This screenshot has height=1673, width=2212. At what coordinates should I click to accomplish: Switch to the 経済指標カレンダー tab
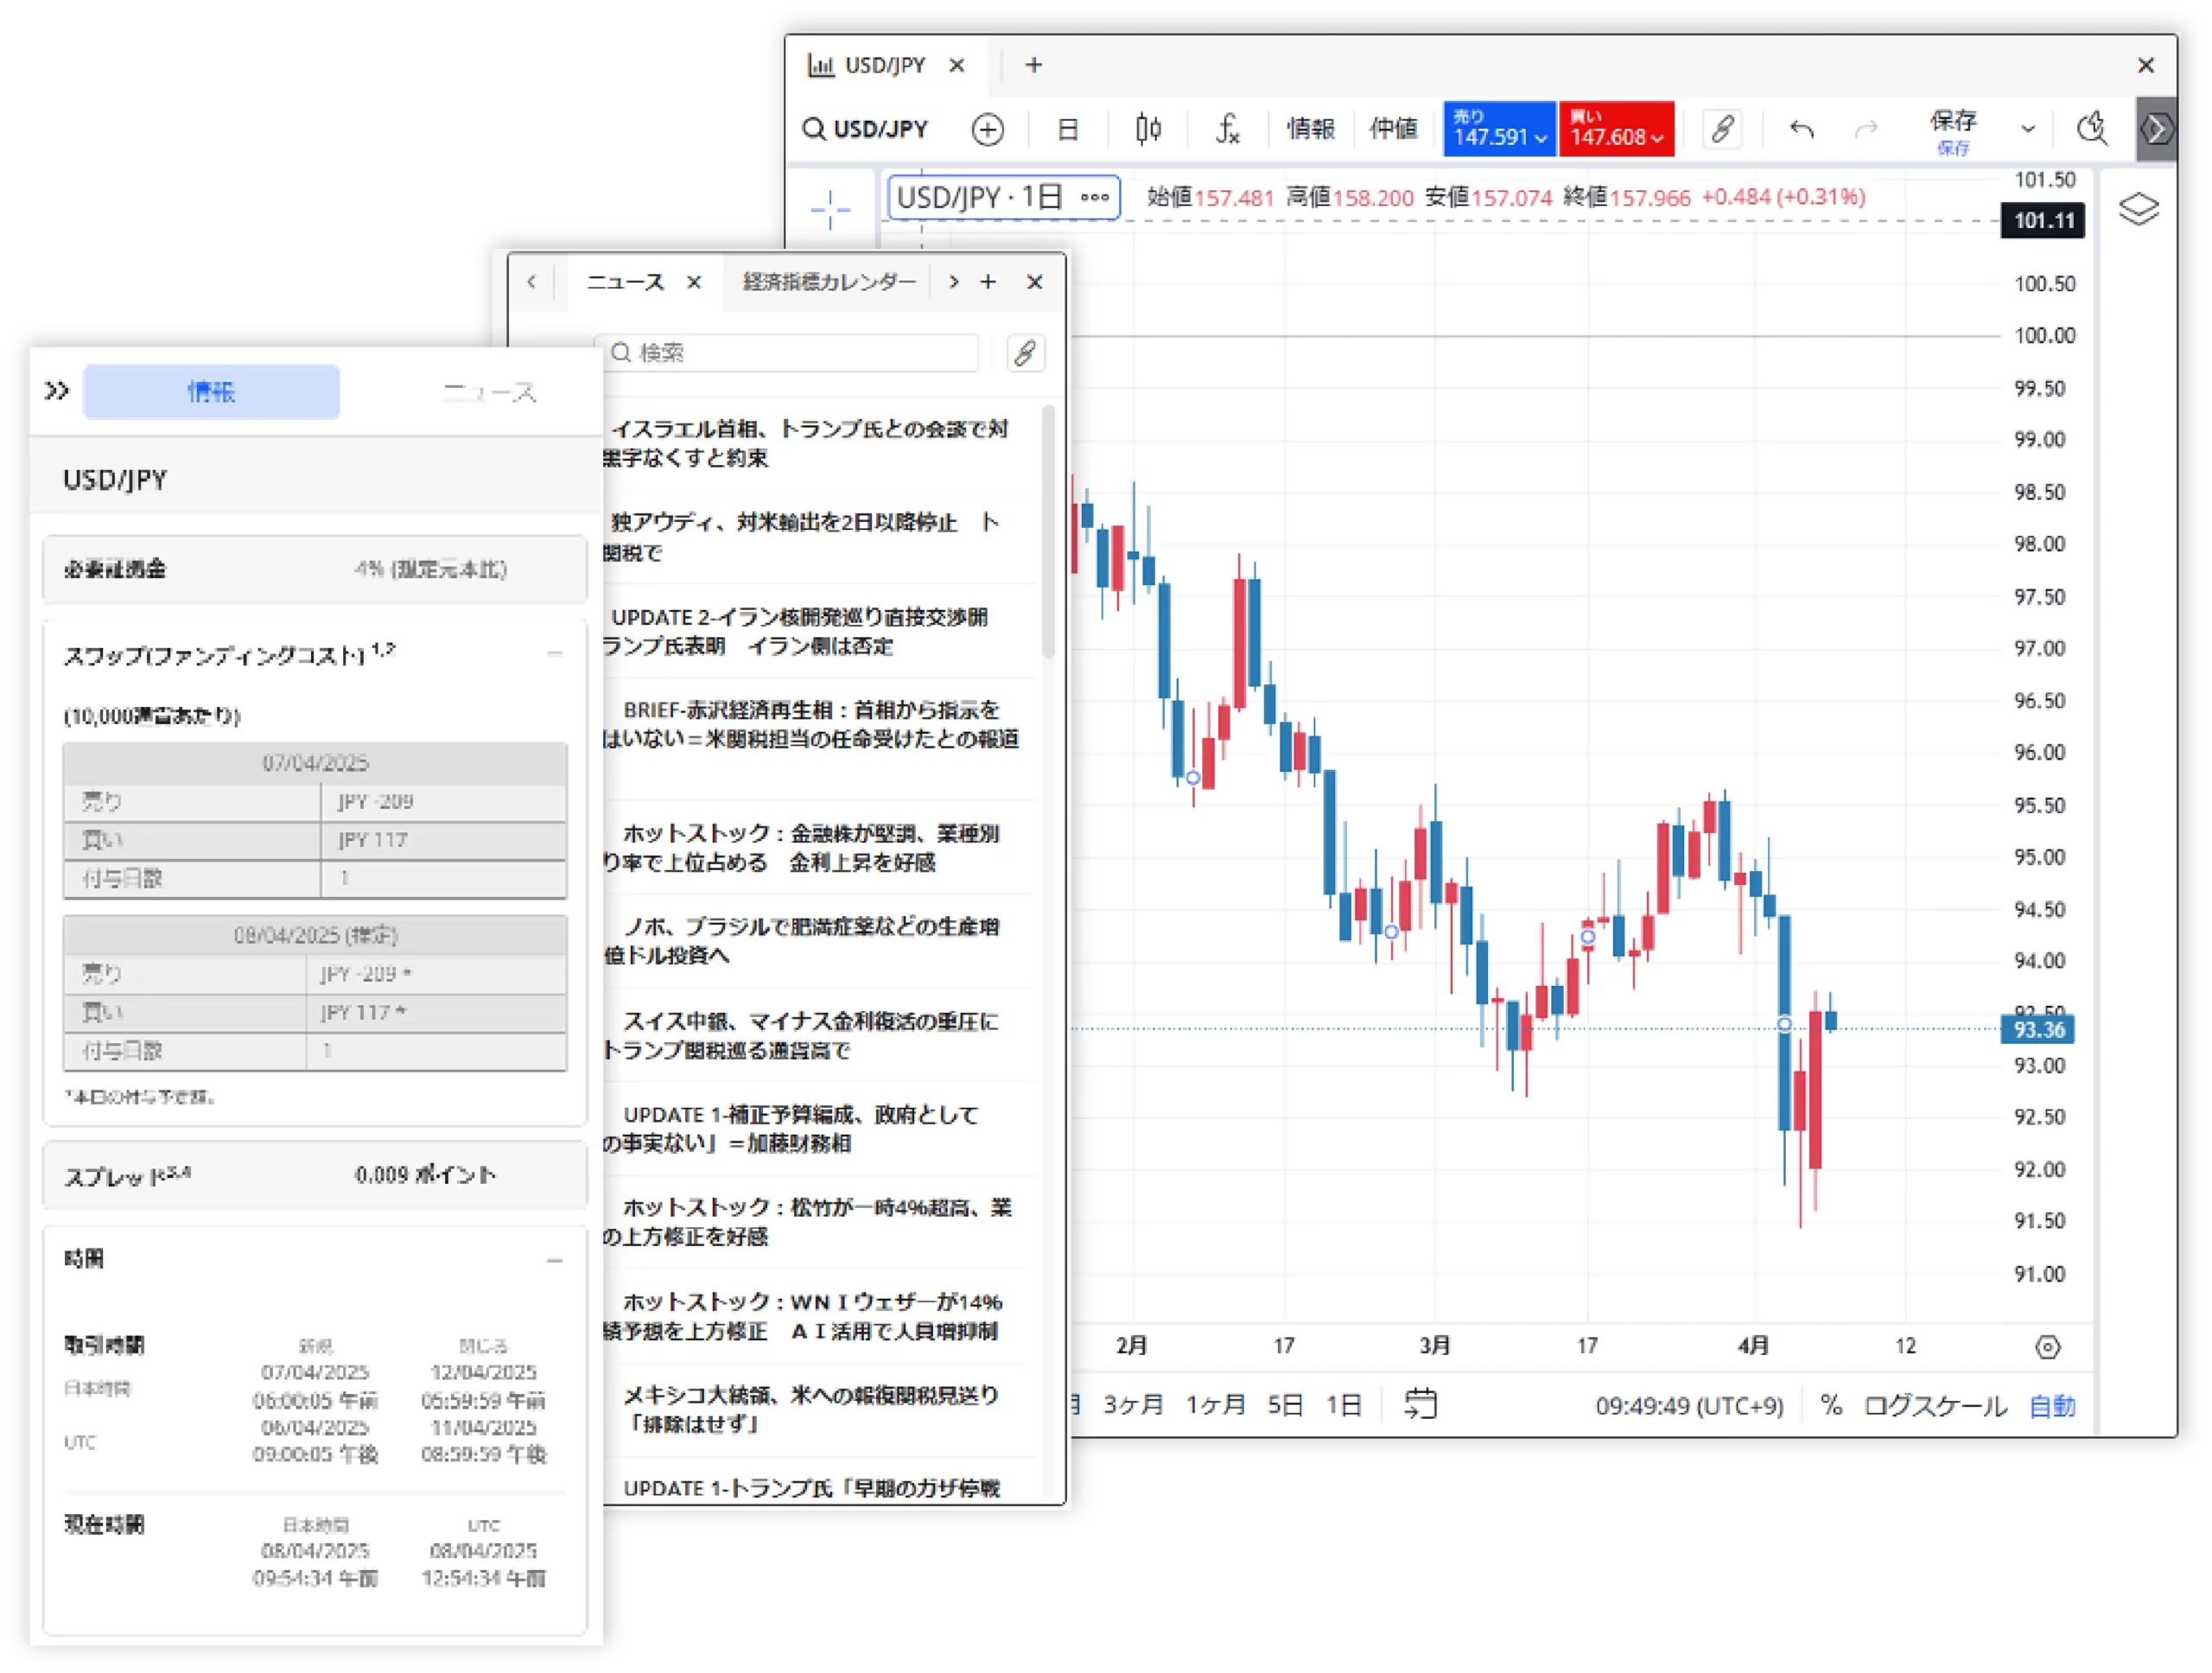coord(828,282)
